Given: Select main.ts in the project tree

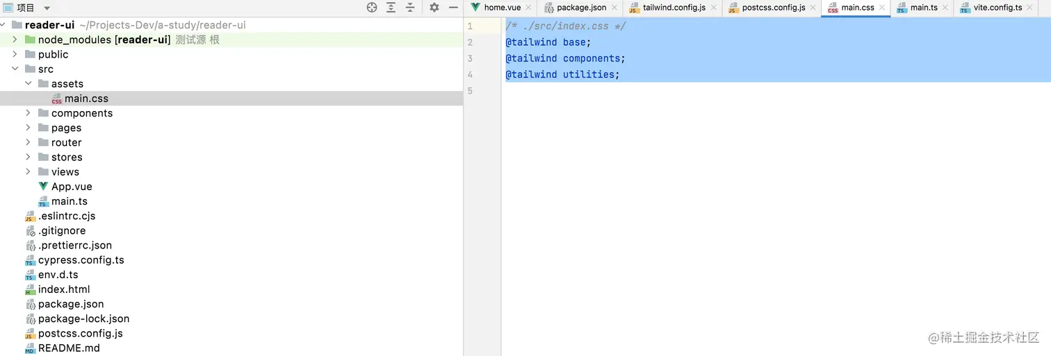Looking at the screenshot, I should [x=70, y=201].
